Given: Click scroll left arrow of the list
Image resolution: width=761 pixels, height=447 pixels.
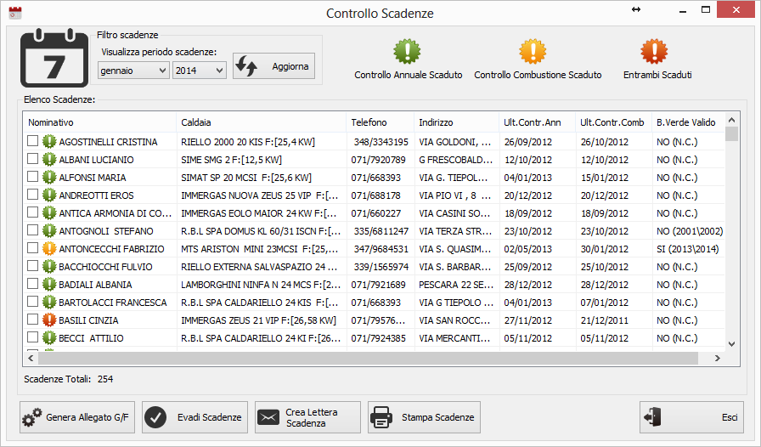Looking at the screenshot, I should point(31,359).
